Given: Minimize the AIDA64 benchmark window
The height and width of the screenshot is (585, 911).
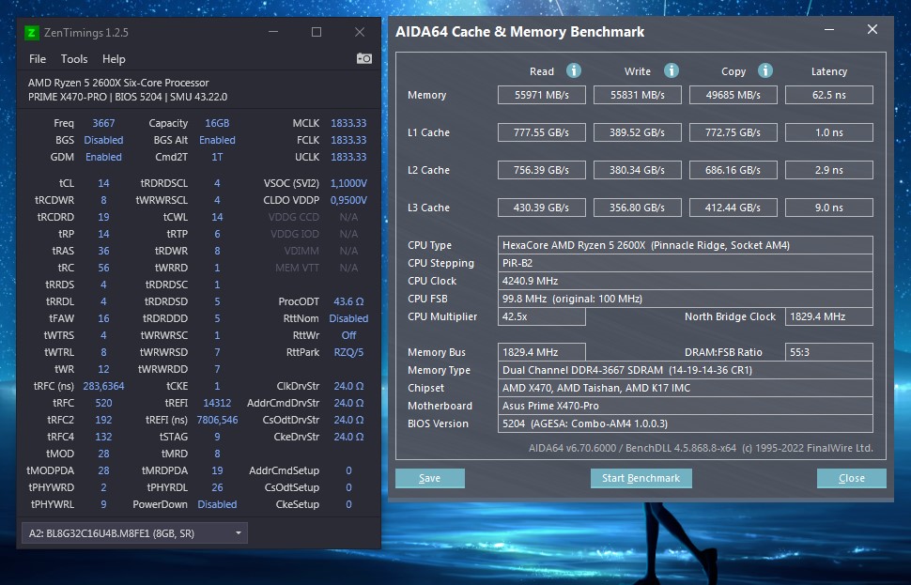Looking at the screenshot, I should (829, 30).
